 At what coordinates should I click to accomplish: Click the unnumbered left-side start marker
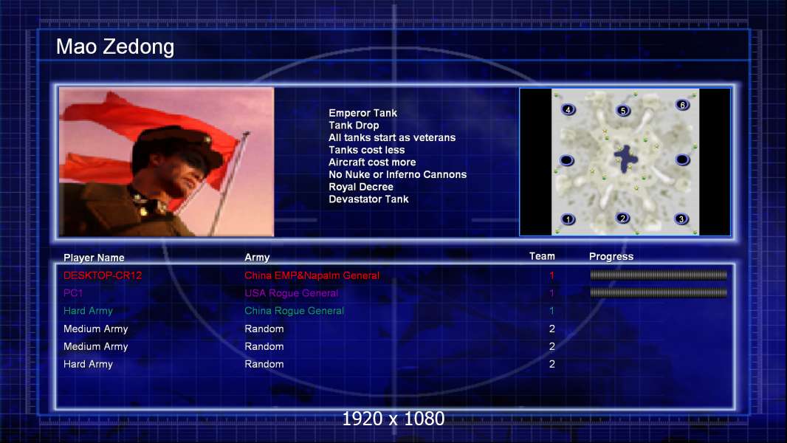coord(567,160)
